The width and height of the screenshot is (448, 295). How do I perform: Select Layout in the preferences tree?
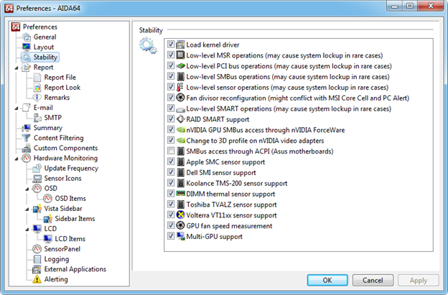43,47
